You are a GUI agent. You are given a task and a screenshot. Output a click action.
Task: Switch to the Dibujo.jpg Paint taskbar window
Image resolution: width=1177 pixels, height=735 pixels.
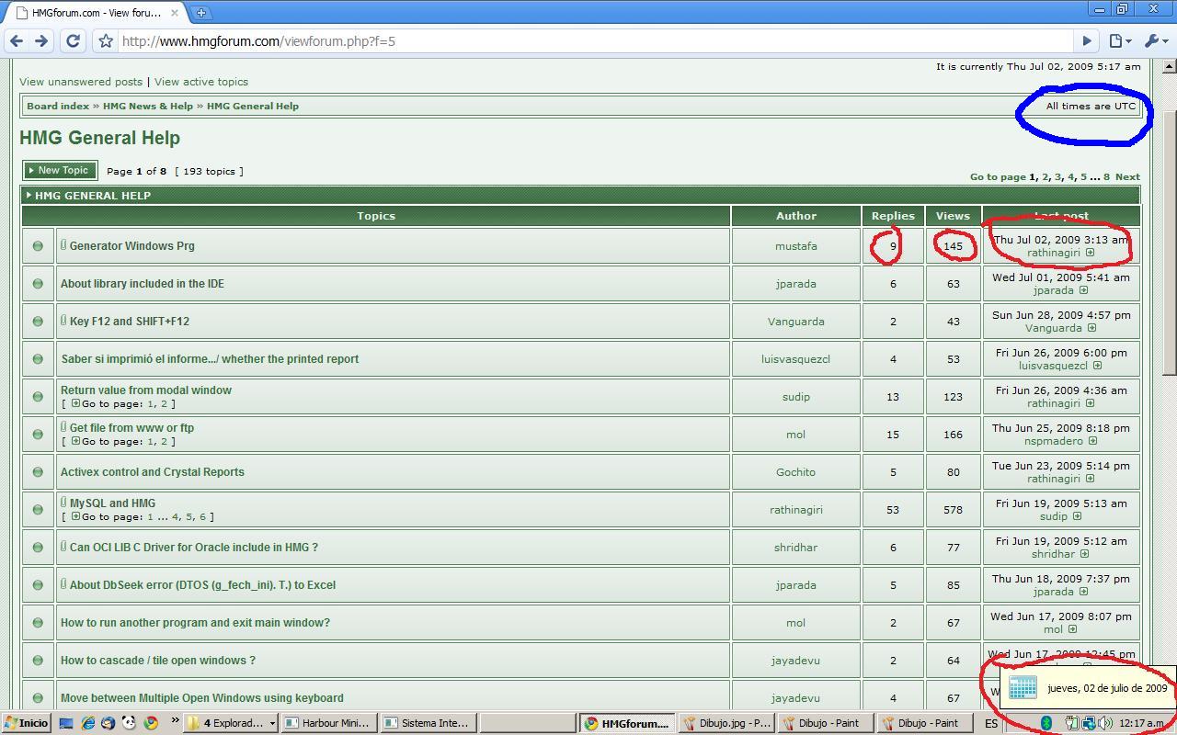[726, 723]
